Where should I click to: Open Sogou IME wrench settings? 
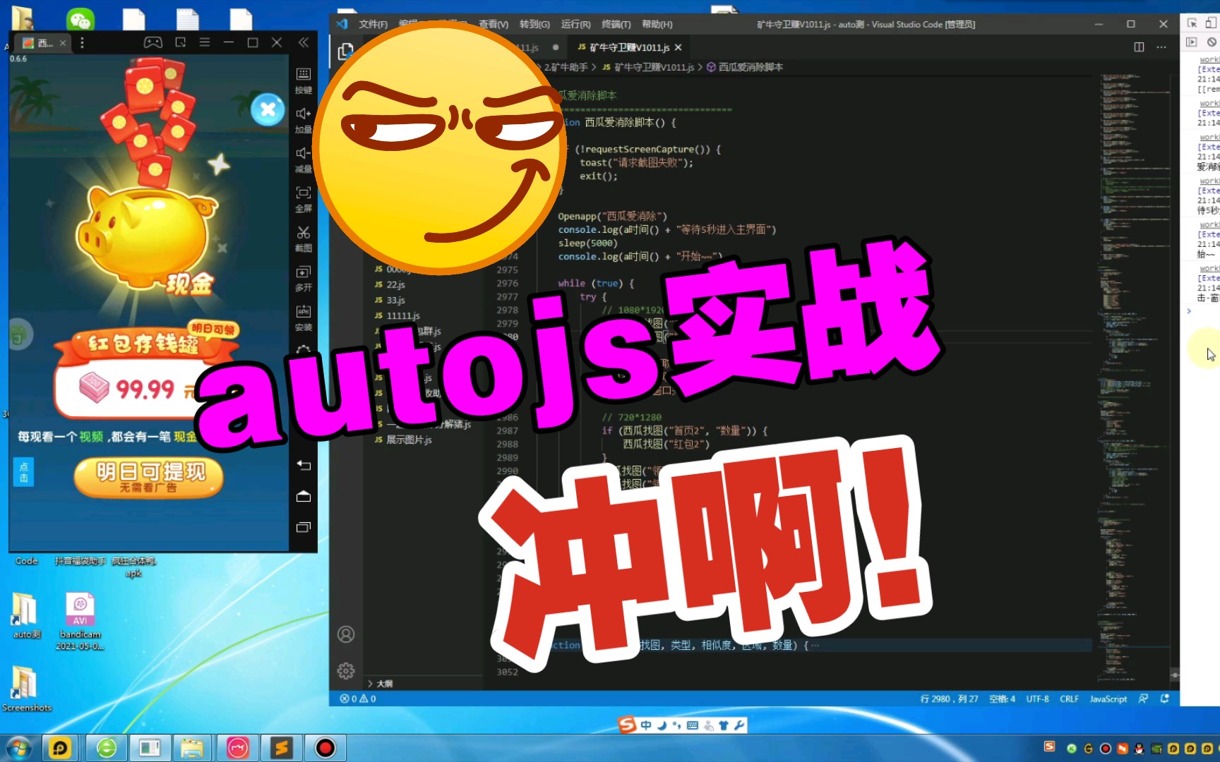739,725
